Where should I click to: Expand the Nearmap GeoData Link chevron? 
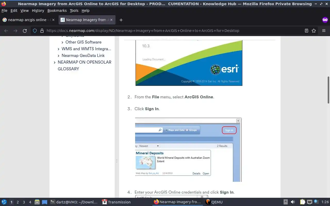59,56
